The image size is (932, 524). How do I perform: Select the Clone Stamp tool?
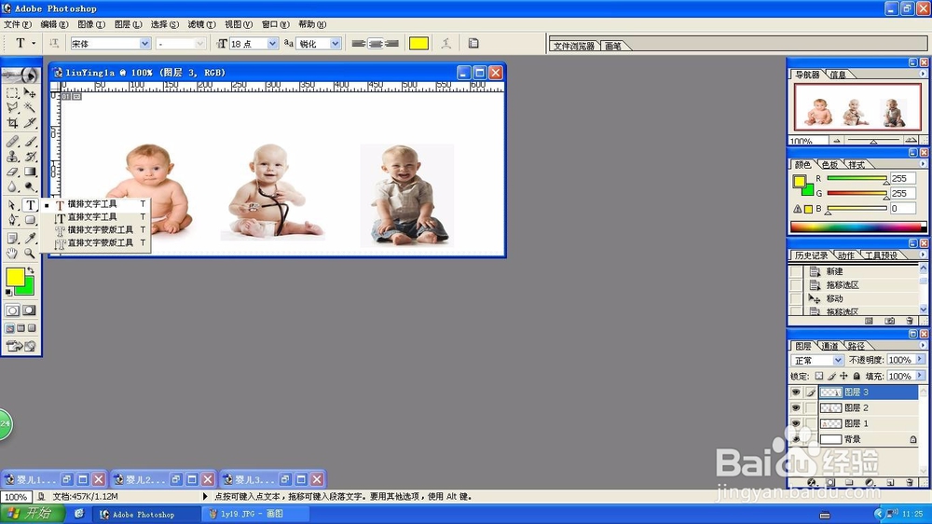[12, 157]
